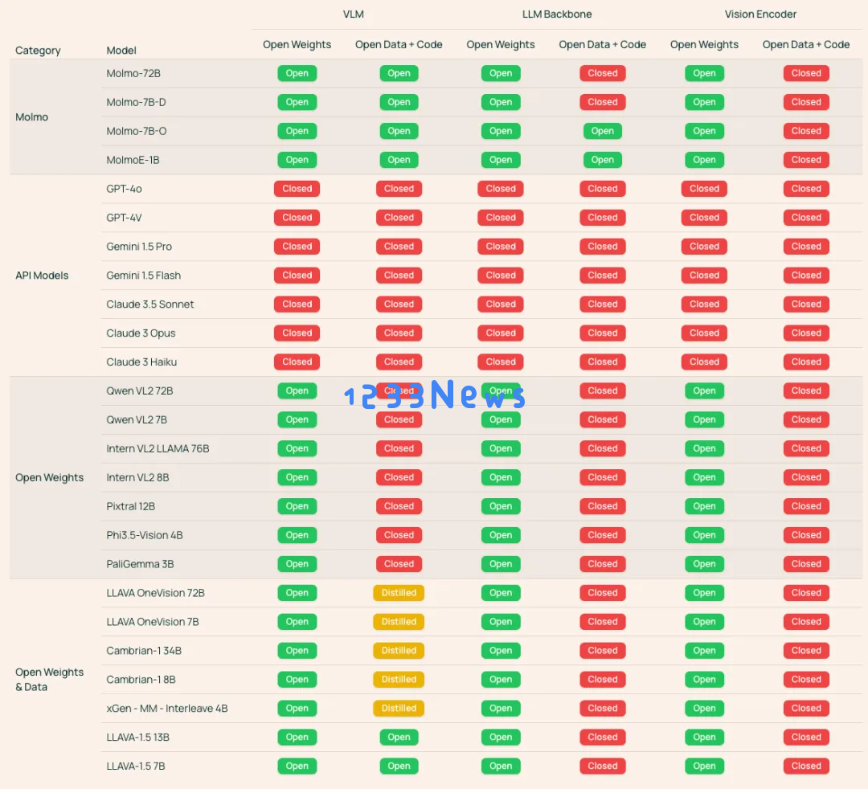Select the MolmoE-1B model name

pos(133,160)
